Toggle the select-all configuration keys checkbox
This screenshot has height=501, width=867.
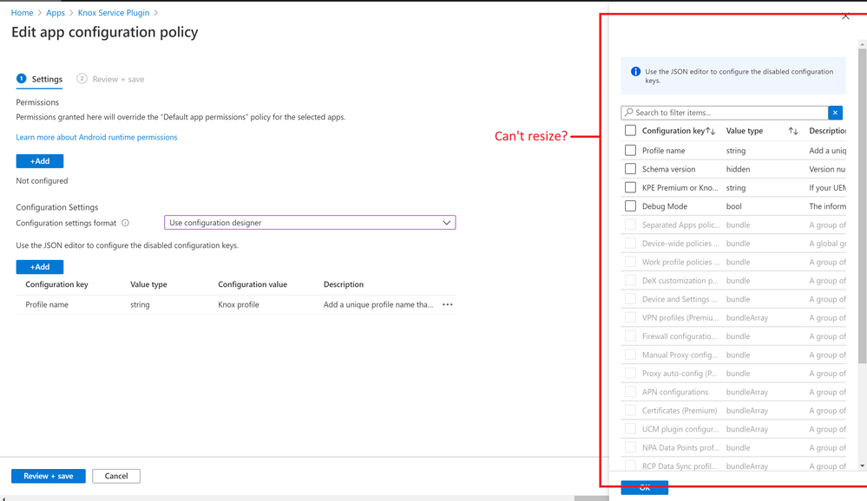pyautogui.click(x=630, y=130)
